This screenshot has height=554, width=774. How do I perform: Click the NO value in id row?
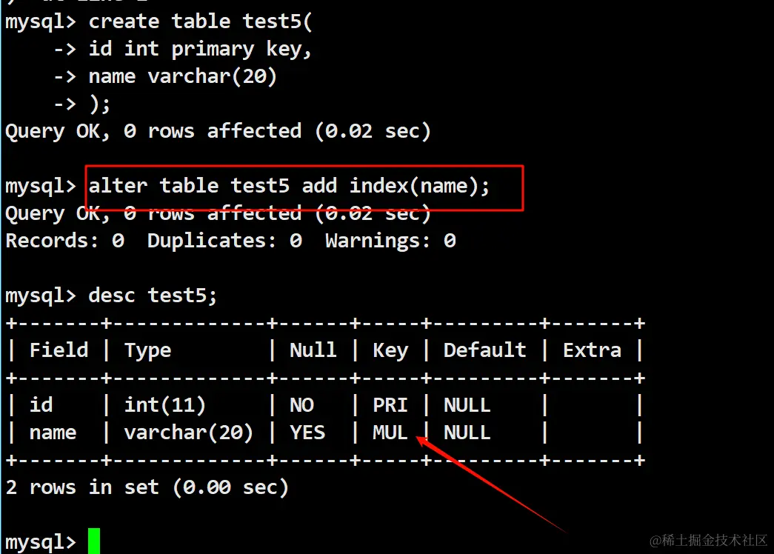pos(301,405)
